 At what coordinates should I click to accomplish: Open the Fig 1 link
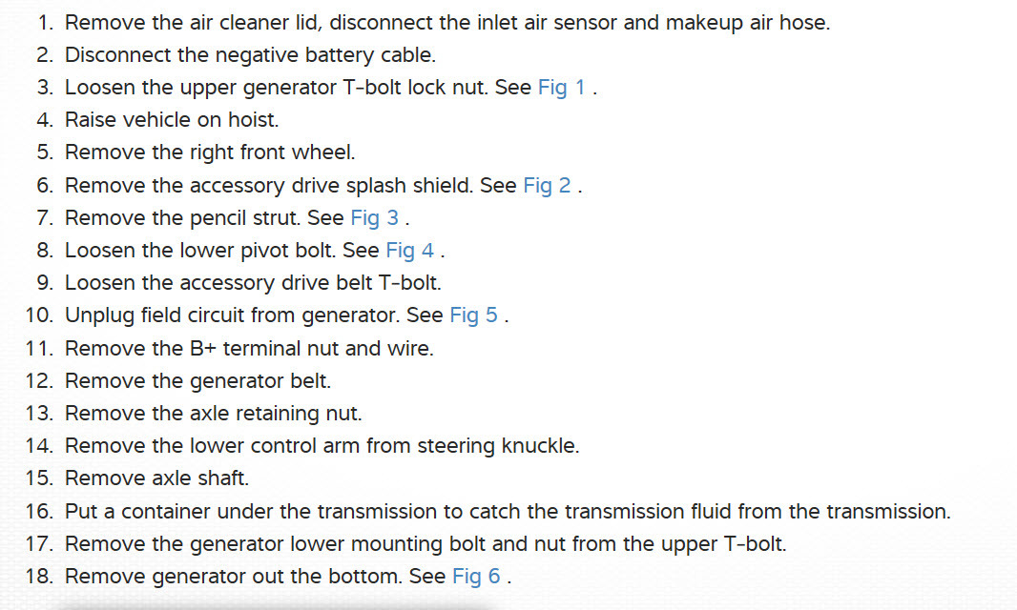pos(562,88)
